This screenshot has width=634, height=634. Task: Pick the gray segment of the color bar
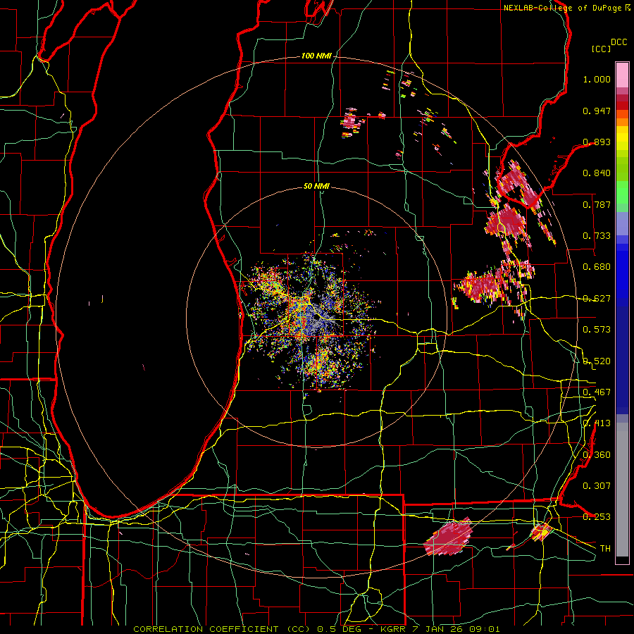(x=622, y=490)
